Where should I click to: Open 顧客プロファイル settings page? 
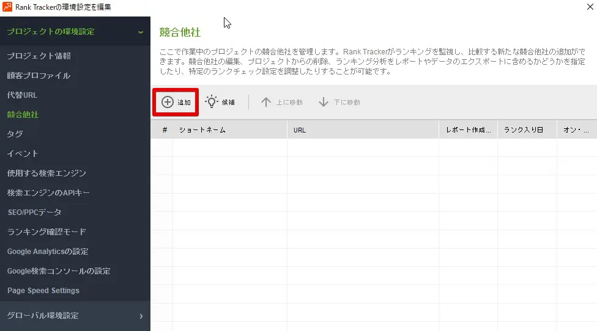pos(39,76)
